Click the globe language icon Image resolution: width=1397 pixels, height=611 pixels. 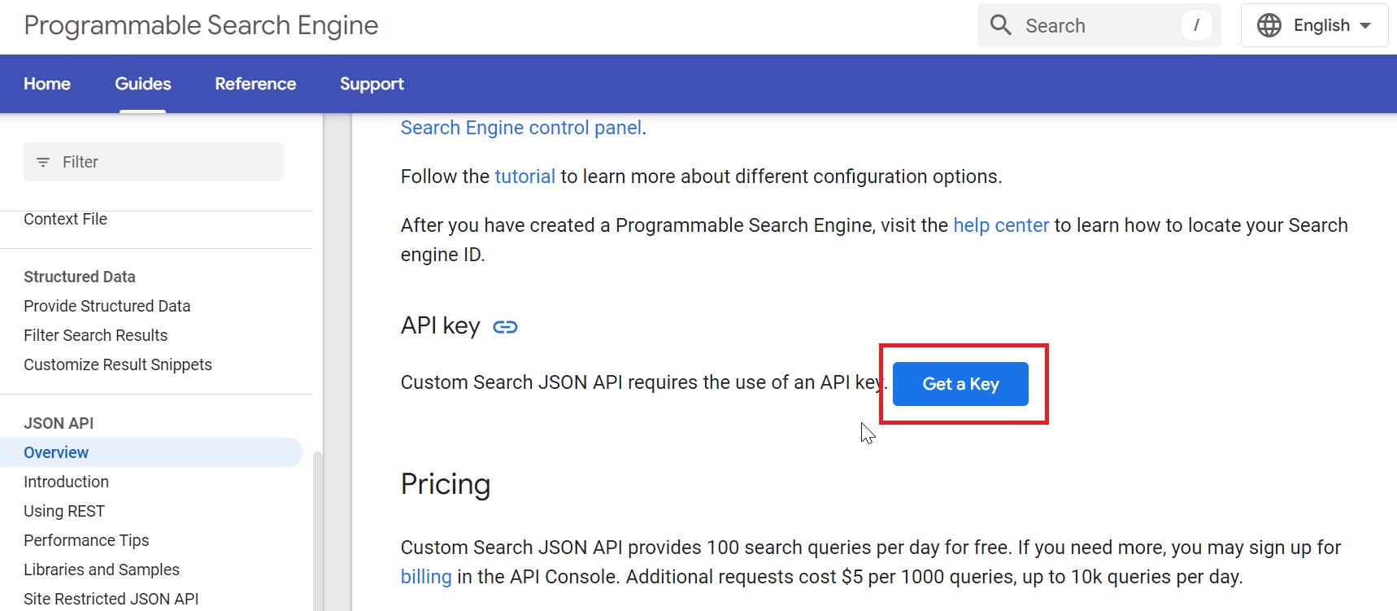click(x=1269, y=25)
